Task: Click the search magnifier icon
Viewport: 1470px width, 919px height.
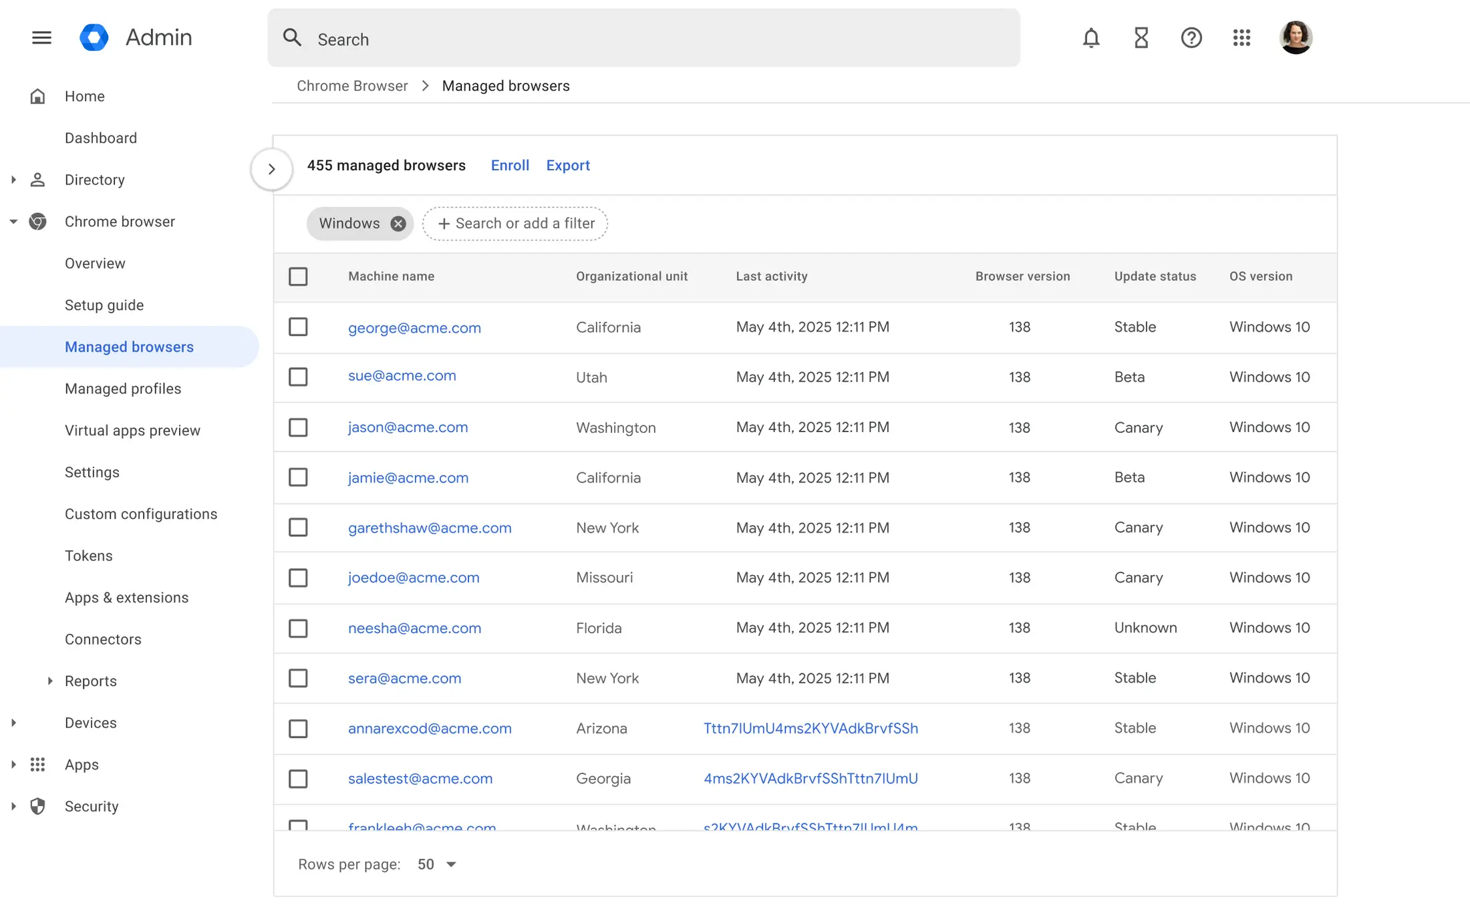Action: coord(292,37)
